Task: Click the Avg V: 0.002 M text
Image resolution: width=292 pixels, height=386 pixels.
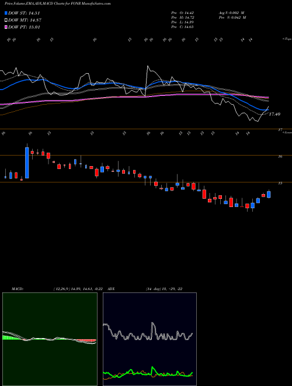Action: pyautogui.click(x=231, y=13)
